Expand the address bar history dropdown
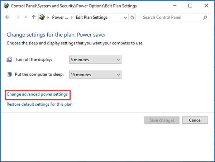The width and height of the screenshot is (215, 162). tap(125, 17)
